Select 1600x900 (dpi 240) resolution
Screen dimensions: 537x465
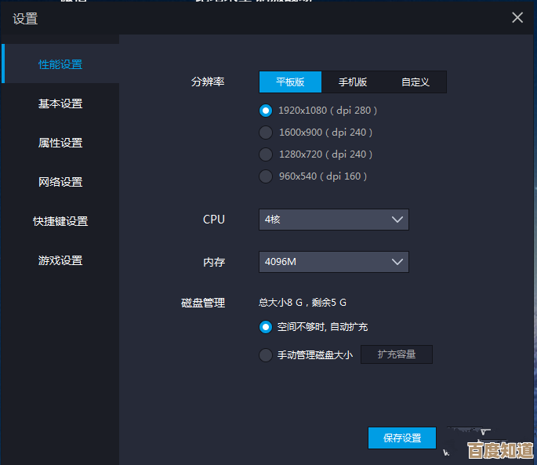tap(266, 133)
